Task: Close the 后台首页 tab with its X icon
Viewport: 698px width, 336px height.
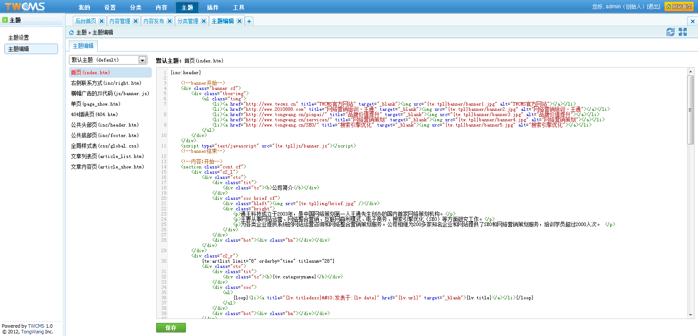Action: 102,21
